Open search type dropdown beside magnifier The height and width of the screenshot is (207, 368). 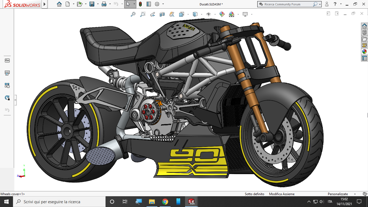(x=320, y=4)
